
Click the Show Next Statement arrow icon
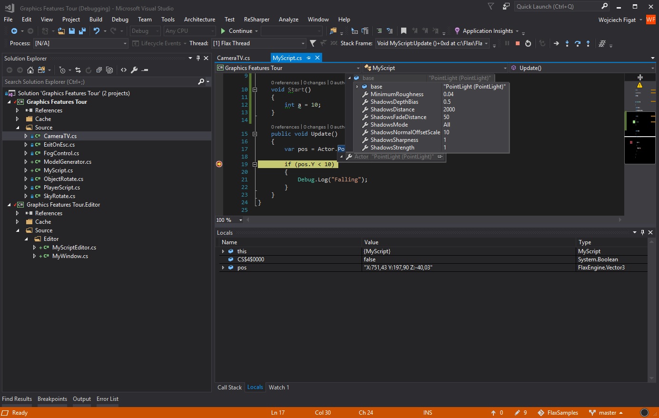[x=556, y=43]
